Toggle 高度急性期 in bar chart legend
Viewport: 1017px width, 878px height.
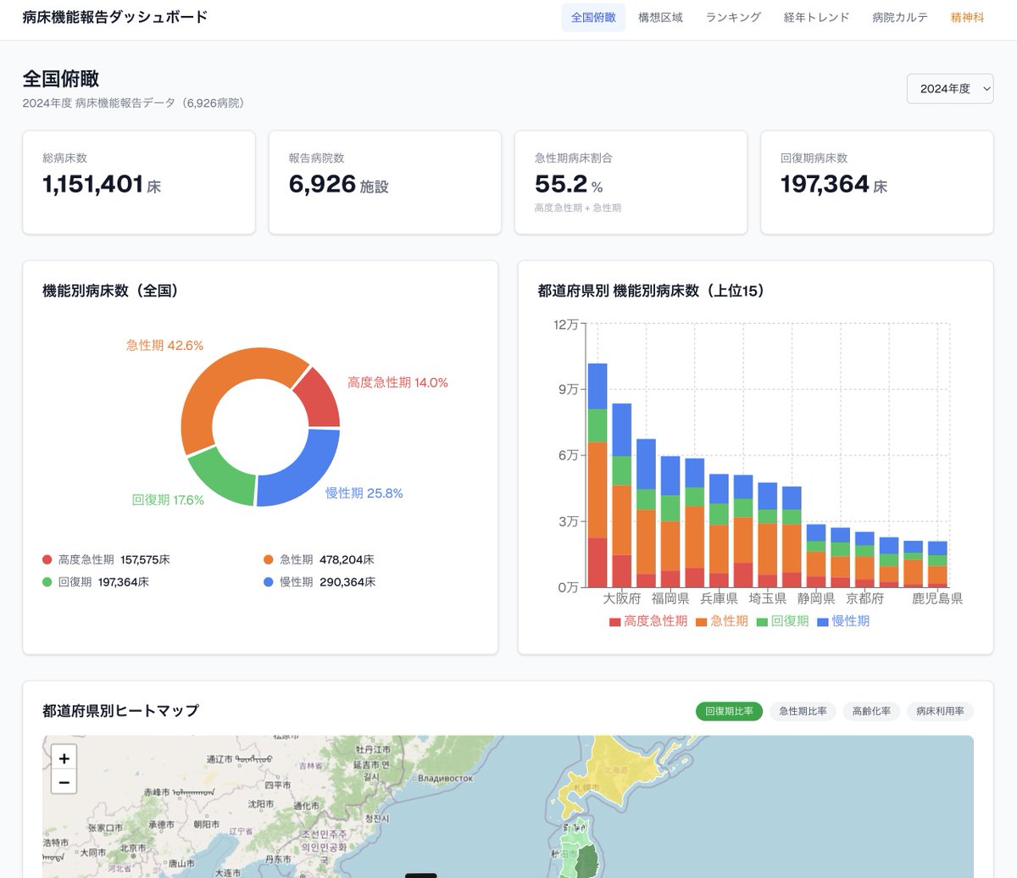pos(648,621)
